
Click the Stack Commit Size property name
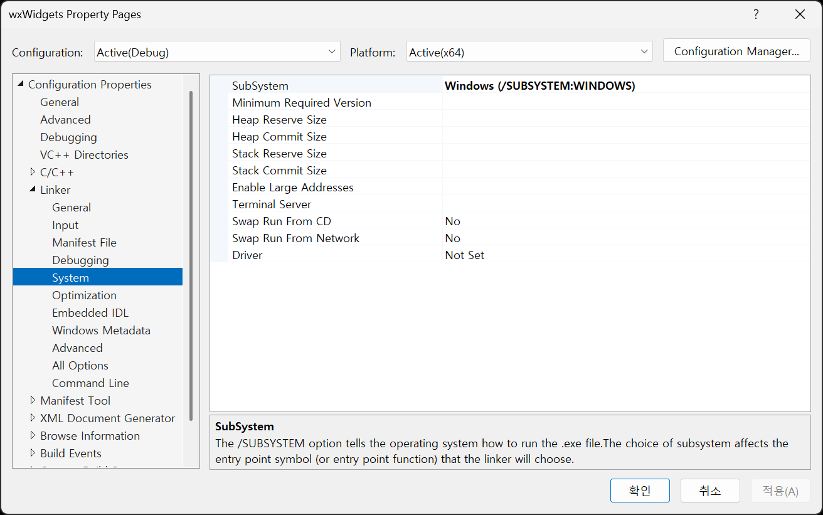tap(279, 171)
